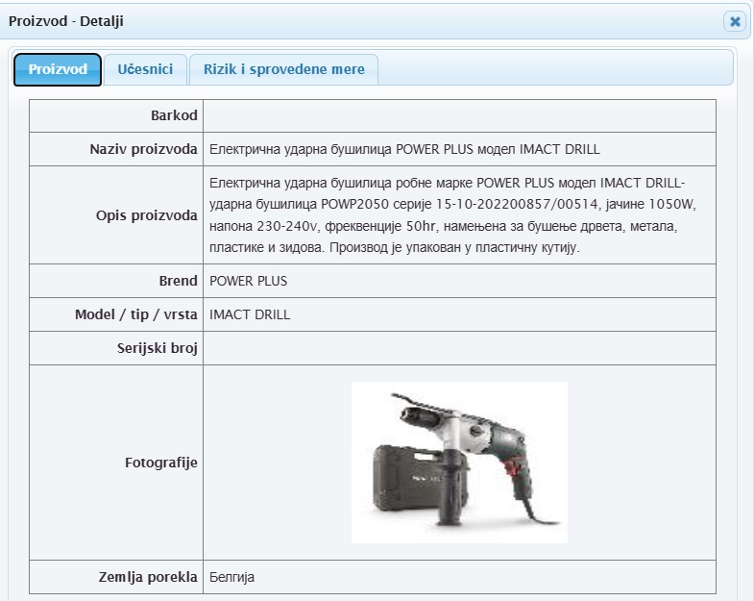Close the Proizvod - Detalji dialog

pos(734,21)
